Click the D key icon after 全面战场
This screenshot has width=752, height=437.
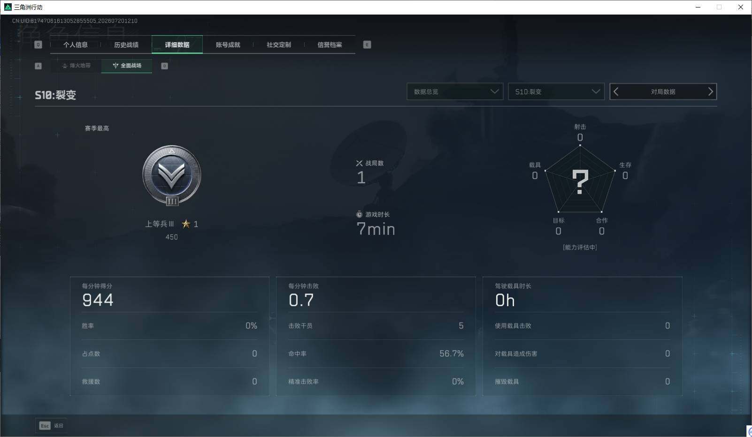164,66
